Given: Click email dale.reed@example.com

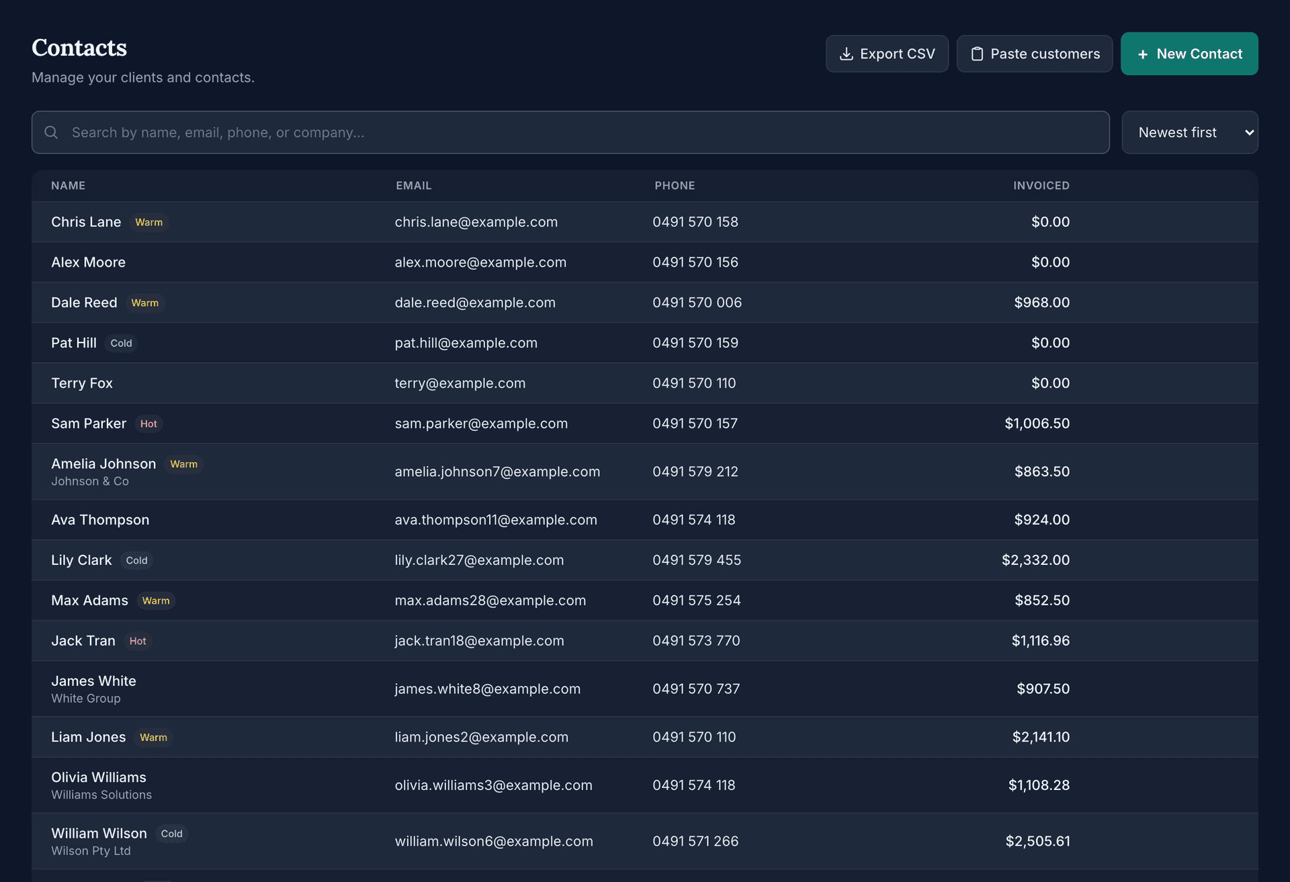Looking at the screenshot, I should click(x=475, y=302).
